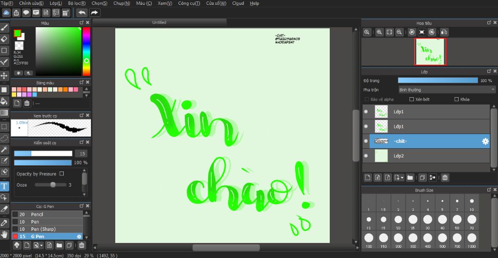The width and height of the screenshot is (498, 258).
Task: Select the Eraser tool
Action: click(4, 39)
